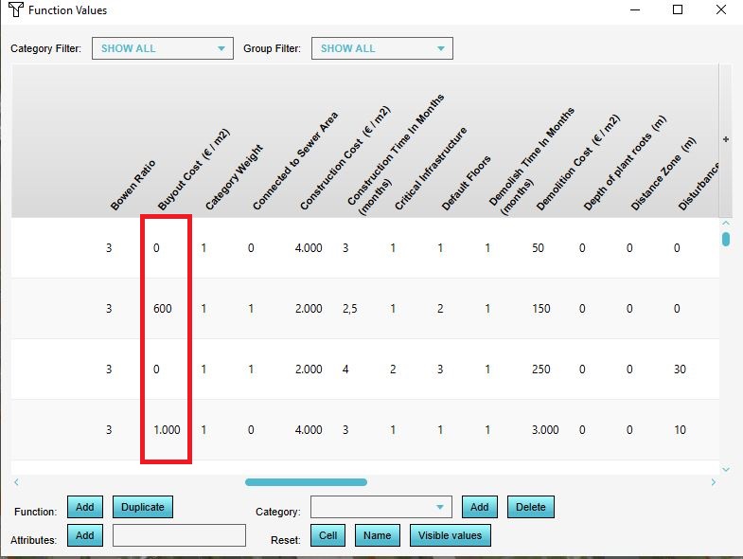Click the Function Add button
The height and width of the screenshot is (559, 743).
click(x=84, y=507)
